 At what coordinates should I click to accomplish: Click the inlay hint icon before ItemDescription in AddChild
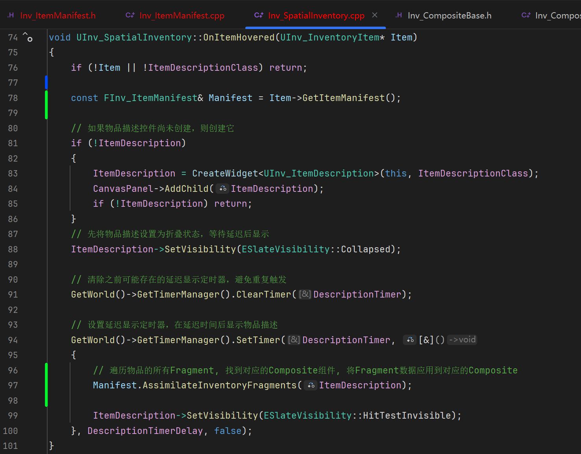(x=223, y=189)
